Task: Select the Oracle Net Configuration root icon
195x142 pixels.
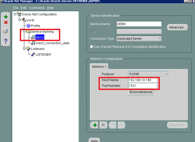Action: (19, 14)
